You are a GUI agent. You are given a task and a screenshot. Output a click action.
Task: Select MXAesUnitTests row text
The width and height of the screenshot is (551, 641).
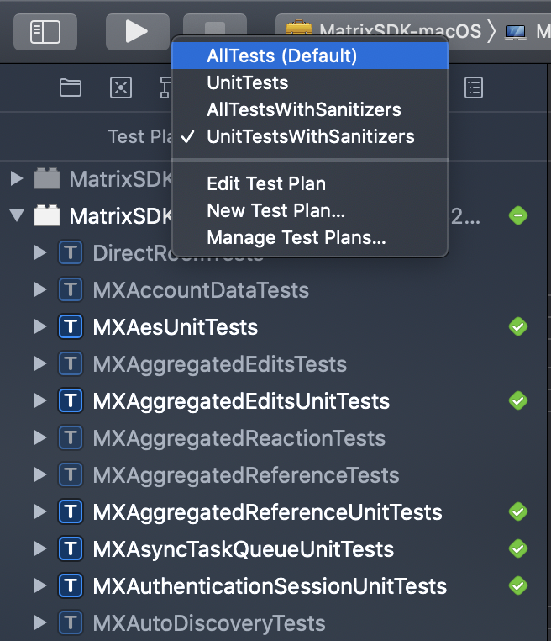point(176,327)
